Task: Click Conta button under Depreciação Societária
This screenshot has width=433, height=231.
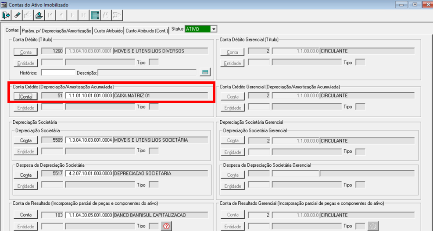Action: (26, 140)
